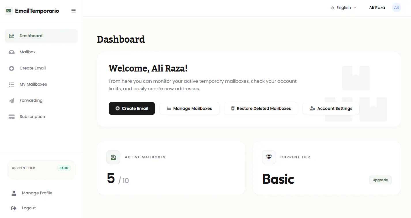Click the Subscription credit card icon
Image resolution: width=411 pixels, height=218 pixels.
tap(12, 117)
